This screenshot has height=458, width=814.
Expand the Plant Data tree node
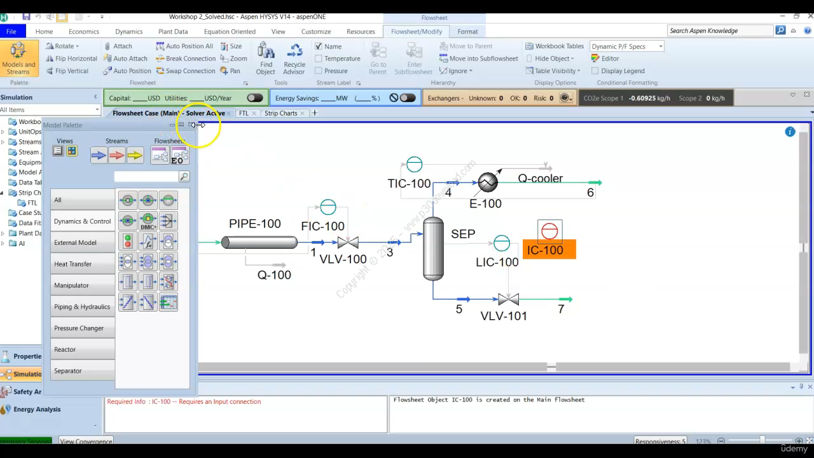[x=3, y=233]
